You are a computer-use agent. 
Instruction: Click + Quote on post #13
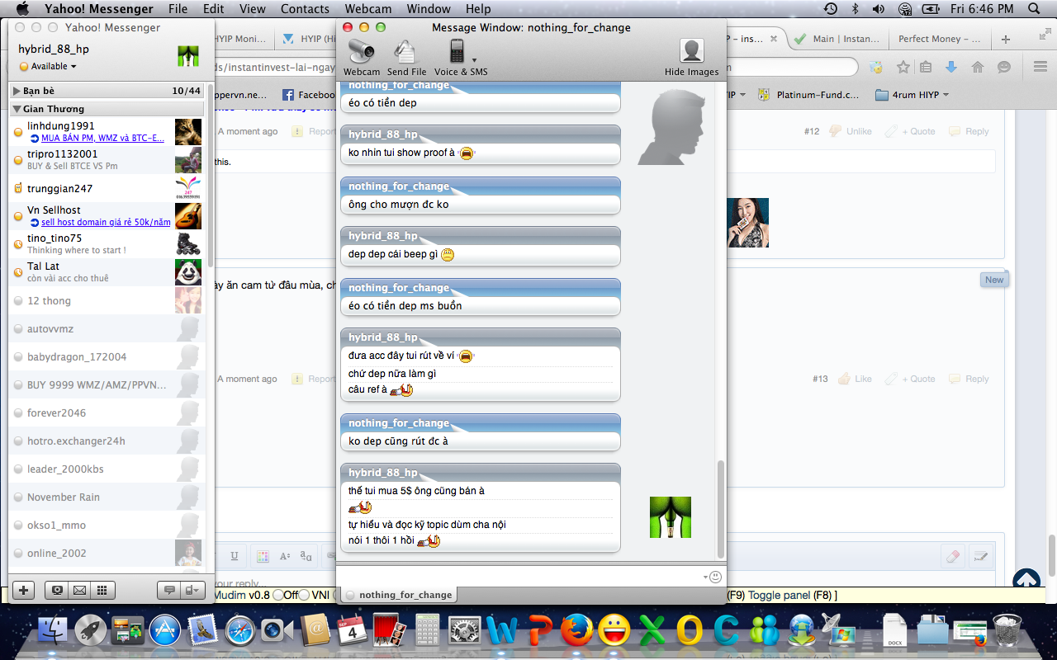pyautogui.click(x=910, y=379)
